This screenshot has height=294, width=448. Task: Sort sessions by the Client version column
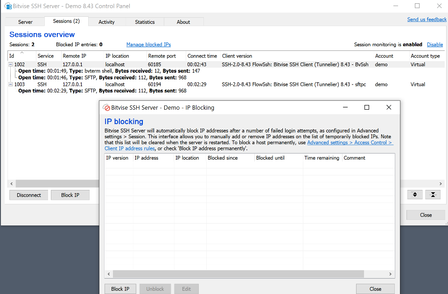[297, 56]
